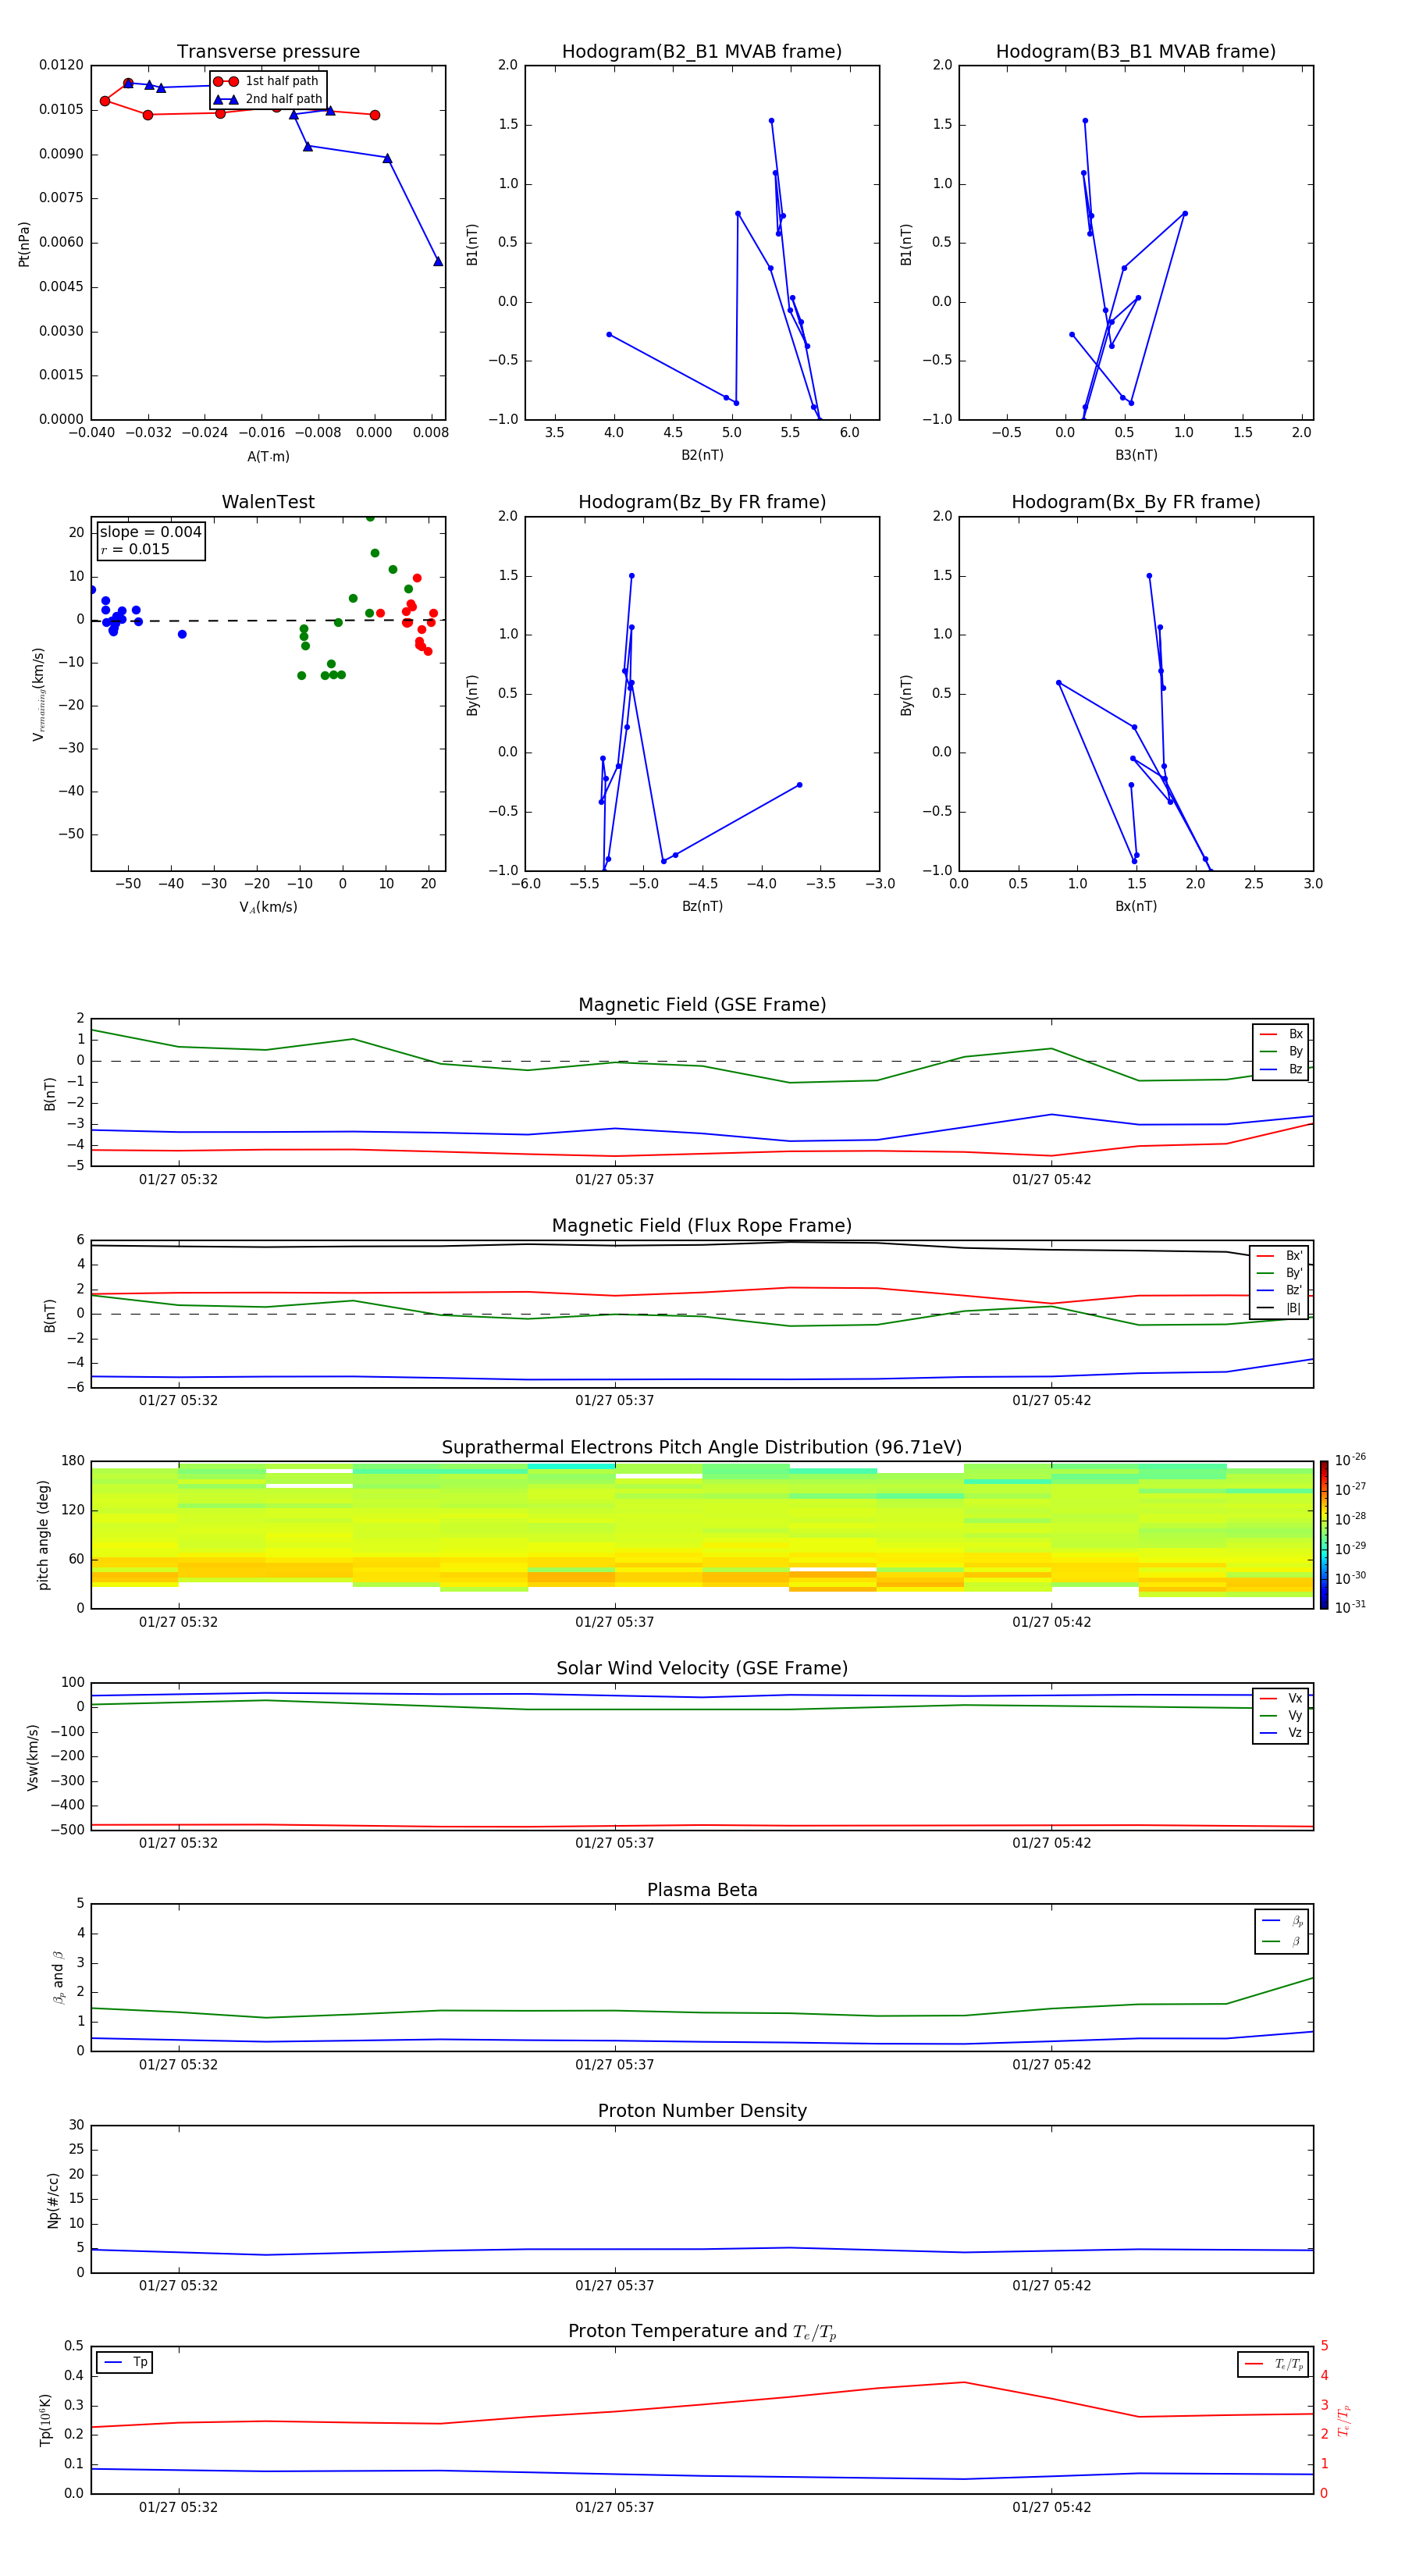Select '|B|' in flux rope legend
1405x2576 pixels.
pyautogui.click(x=1280, y=1308)
